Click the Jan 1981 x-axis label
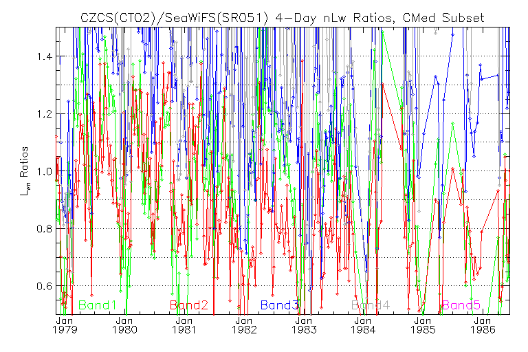The height and width of the screenshot is (352, 528). pos(184,325)
